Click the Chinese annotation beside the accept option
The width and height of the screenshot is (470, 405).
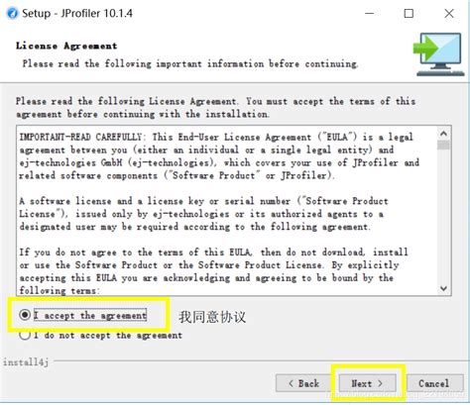coord(212,317)
